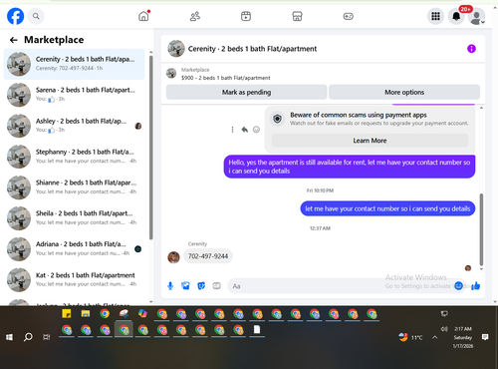This screenshot has width=498, height=369.
Task: Open Facebook search magnifier
Action: pyautogui.click(x=36, y=16)
